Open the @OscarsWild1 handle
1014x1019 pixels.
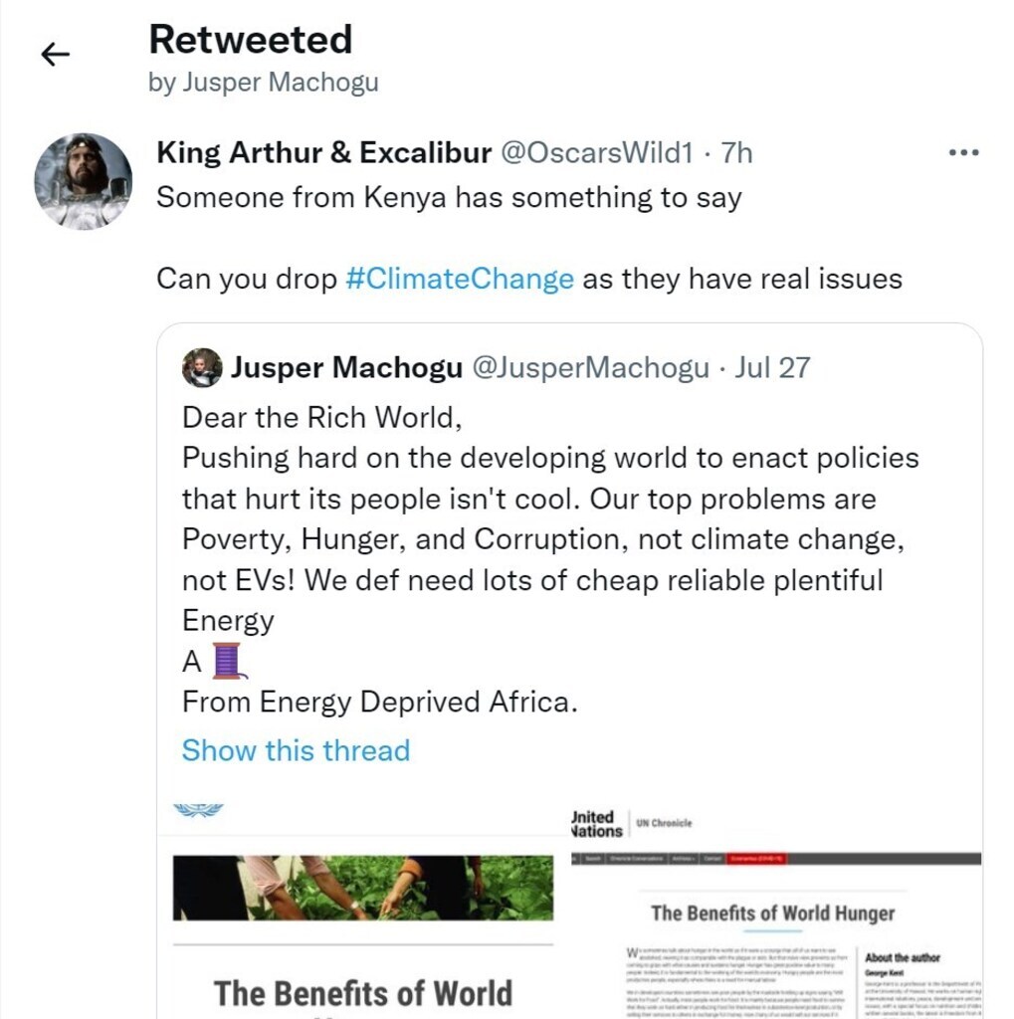(596, 152)
